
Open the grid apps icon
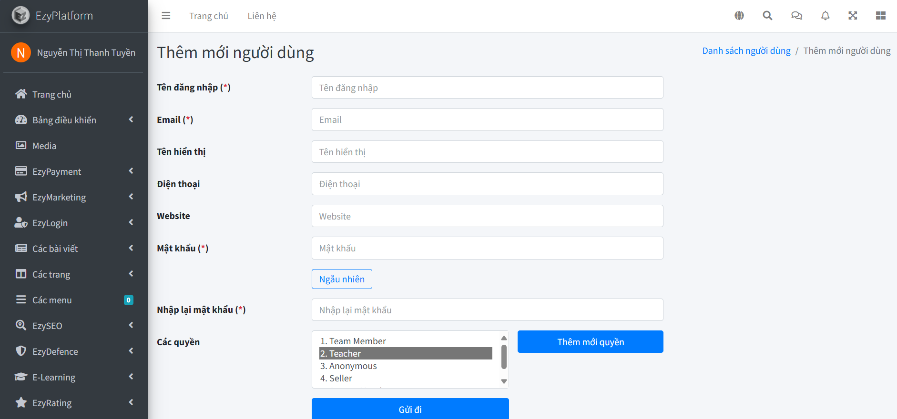880,16
